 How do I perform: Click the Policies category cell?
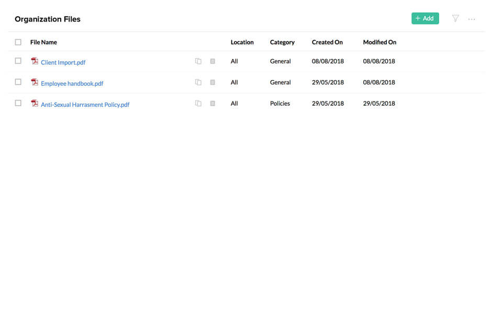[x=280, y=103]
